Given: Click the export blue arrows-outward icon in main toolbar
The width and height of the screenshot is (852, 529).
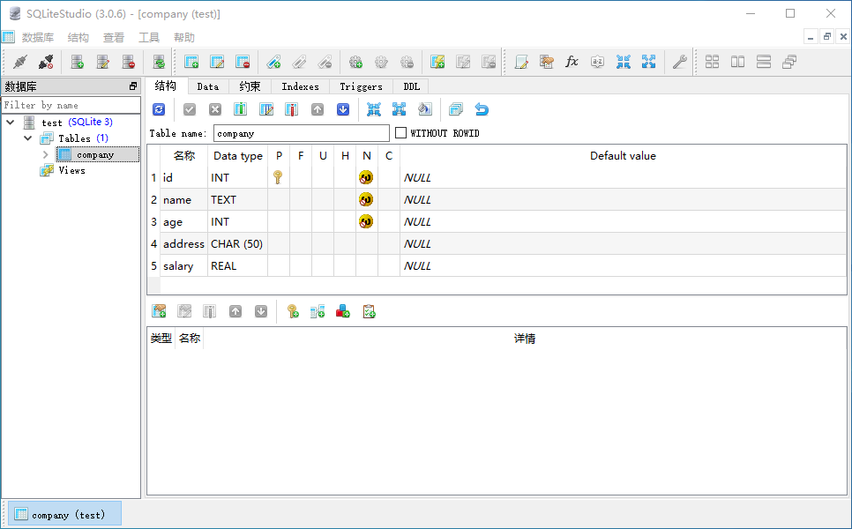Looking at the screenshot, I should click(649, 62).
